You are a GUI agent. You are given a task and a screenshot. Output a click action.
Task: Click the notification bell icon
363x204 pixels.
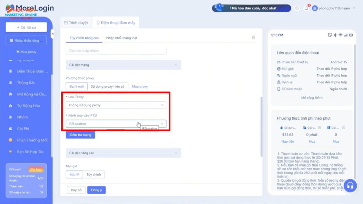click(x=306, y=8)
